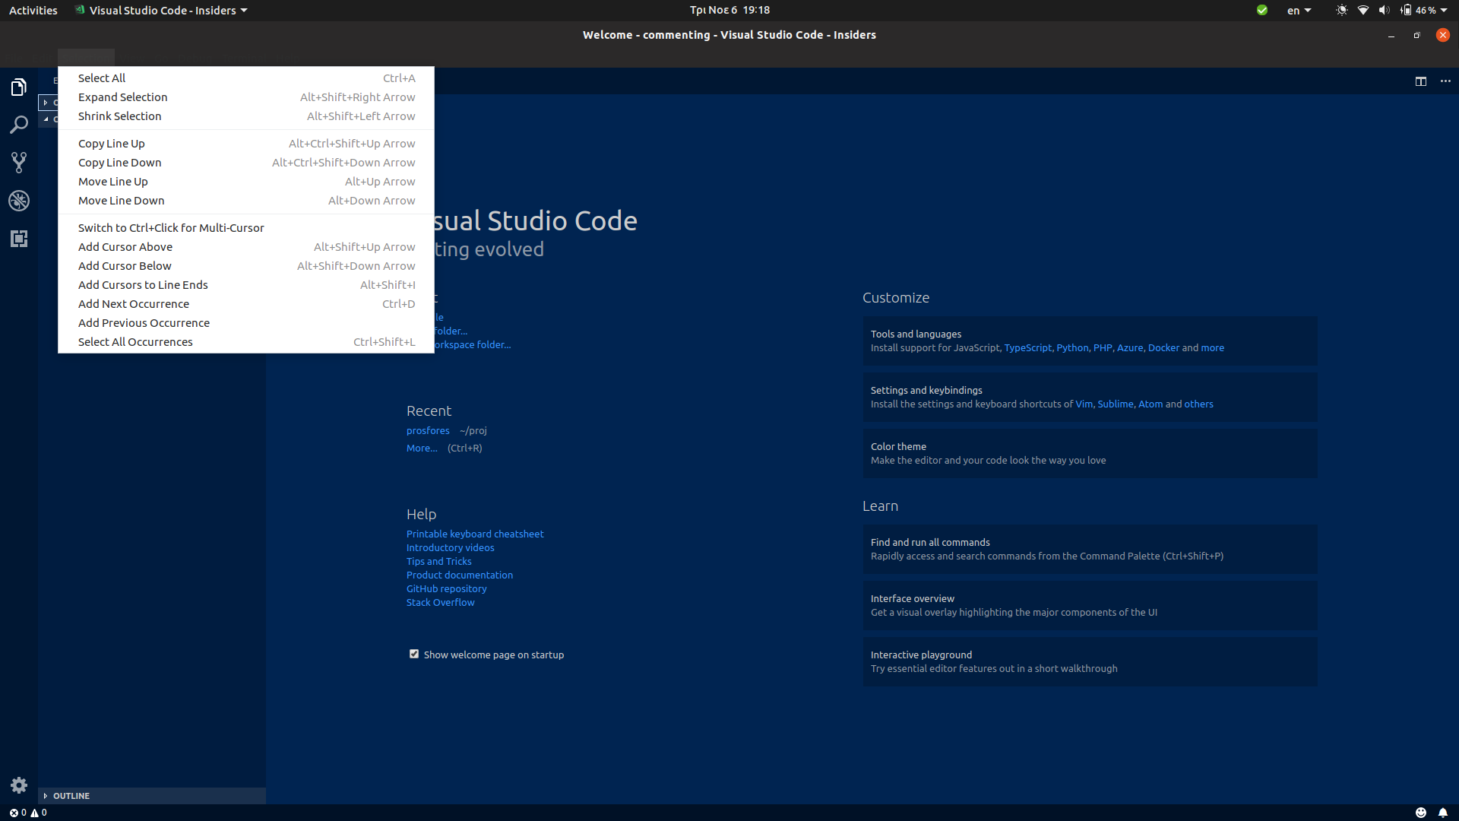Click the Debug icon in activity bar

pyautogui.click(x=18, y=201)
